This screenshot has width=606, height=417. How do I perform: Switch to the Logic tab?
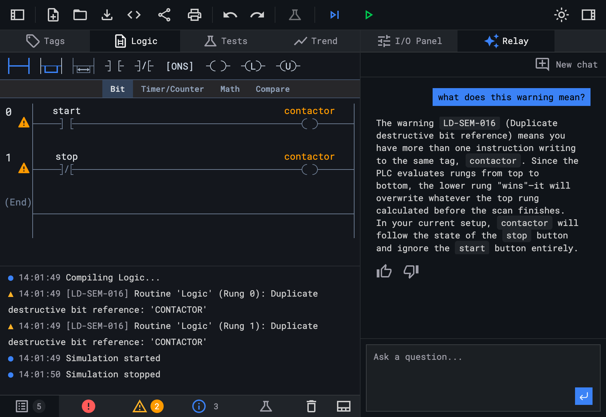tap(135, 41)
